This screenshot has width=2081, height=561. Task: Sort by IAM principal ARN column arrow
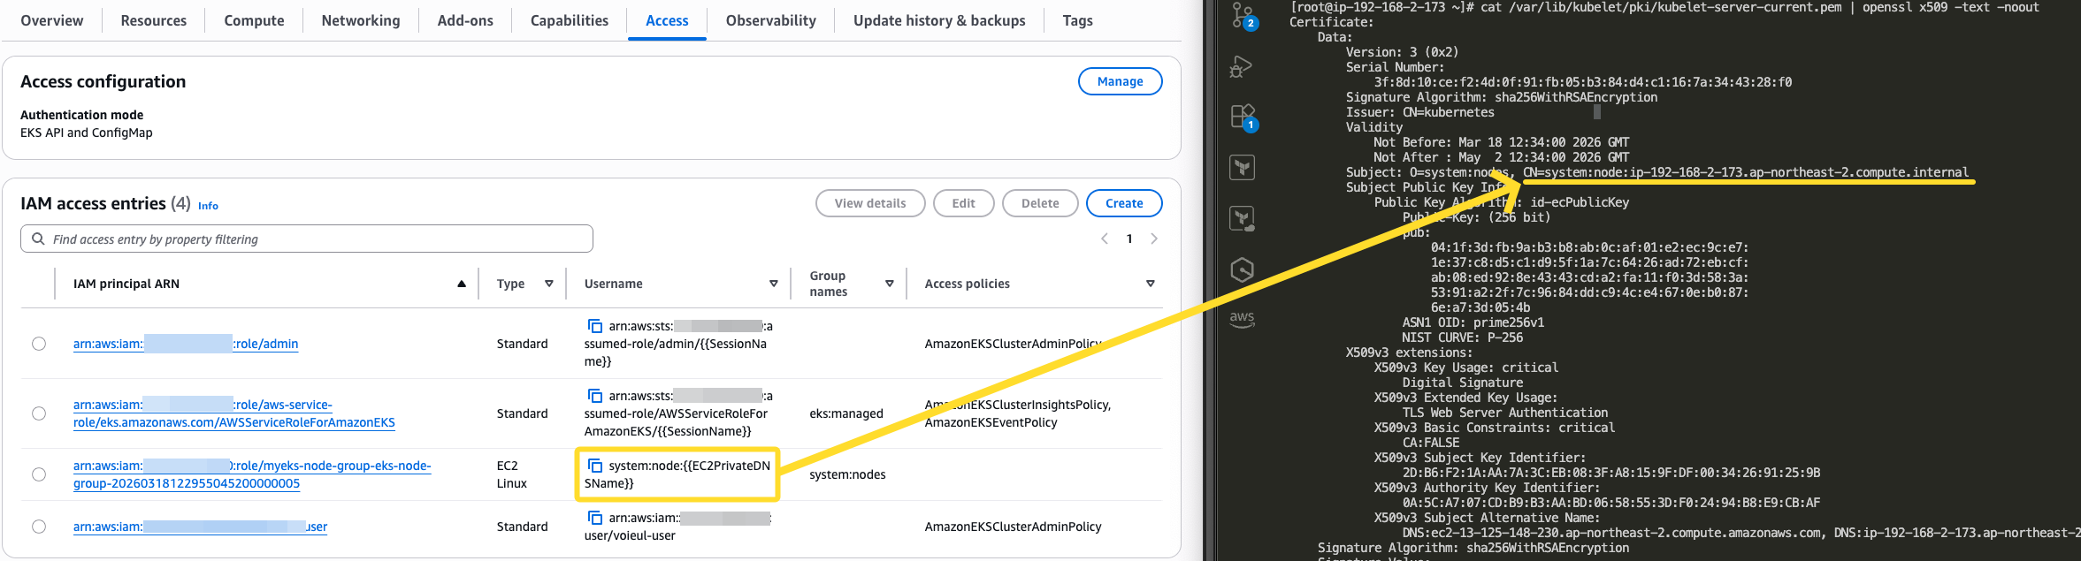[x=462, y=284]
